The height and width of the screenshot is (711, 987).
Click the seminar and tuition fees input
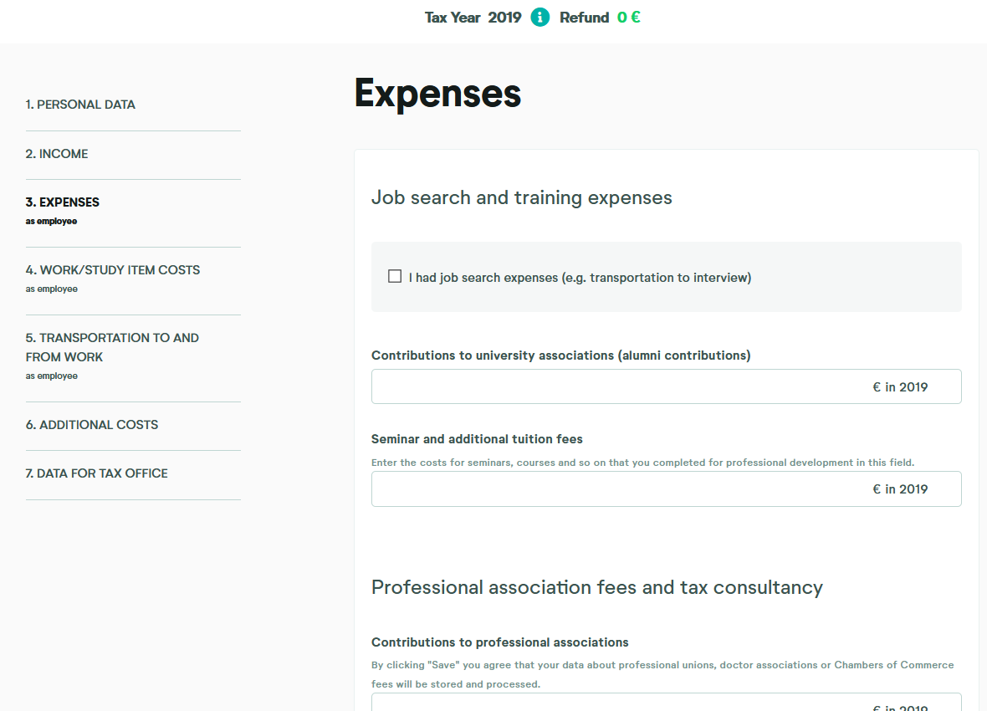pyautogui.click(x=619, y=489)
